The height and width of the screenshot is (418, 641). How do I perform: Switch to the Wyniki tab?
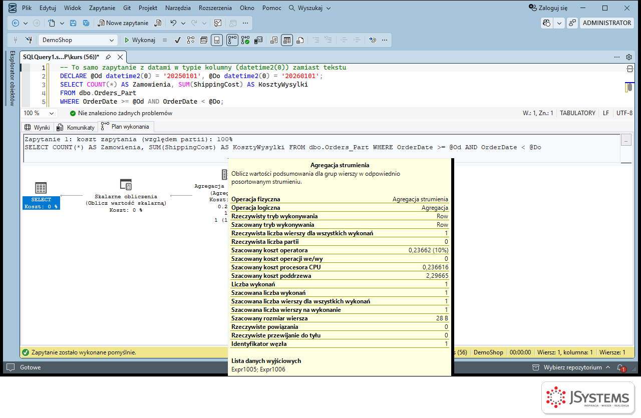38,127
